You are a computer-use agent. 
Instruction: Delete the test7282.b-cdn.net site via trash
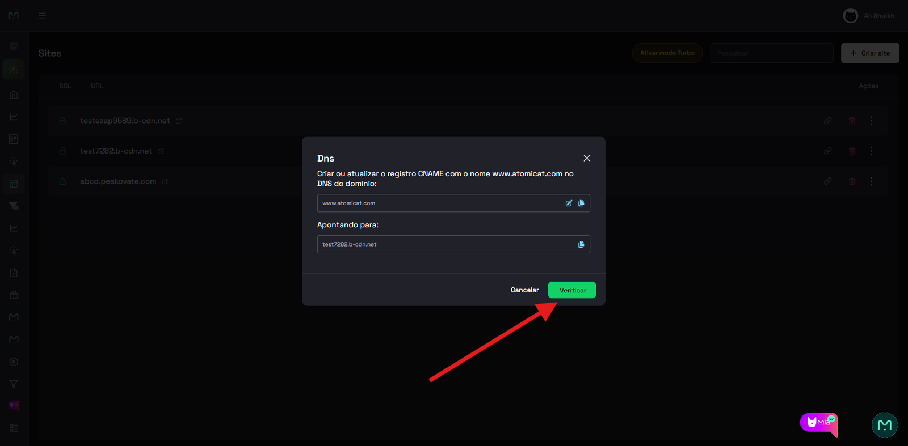coord(852,151)
